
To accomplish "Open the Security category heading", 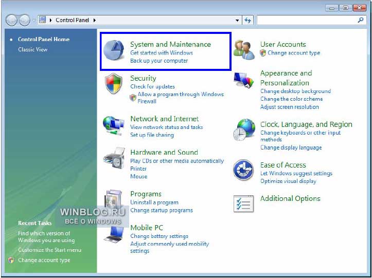I will tap(143, 78).
